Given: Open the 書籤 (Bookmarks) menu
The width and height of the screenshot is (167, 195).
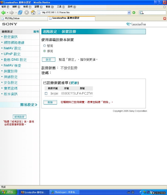Looking at the screenshot, I should [x=50, y=7].
